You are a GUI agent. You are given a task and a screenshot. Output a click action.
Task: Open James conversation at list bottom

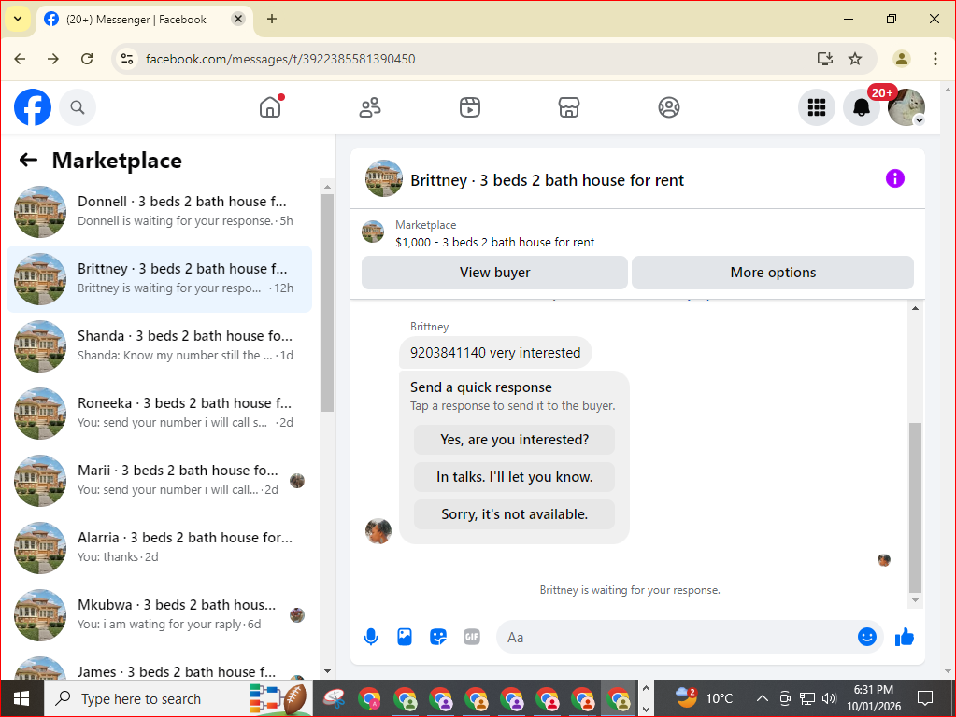159,668
